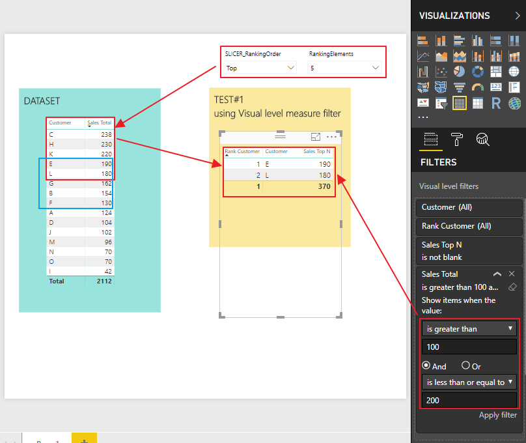Select the Multi-row card visual
This screenshot has height=443, width=526.
point(514,87)
